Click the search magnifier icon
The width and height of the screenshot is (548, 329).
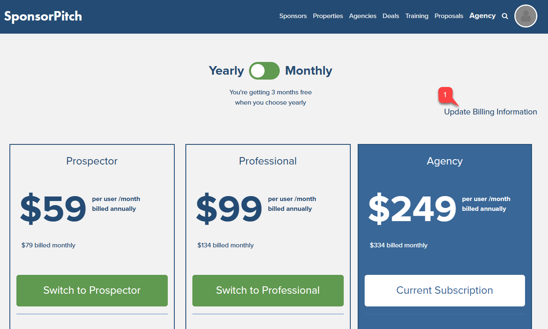click(505, 16)
